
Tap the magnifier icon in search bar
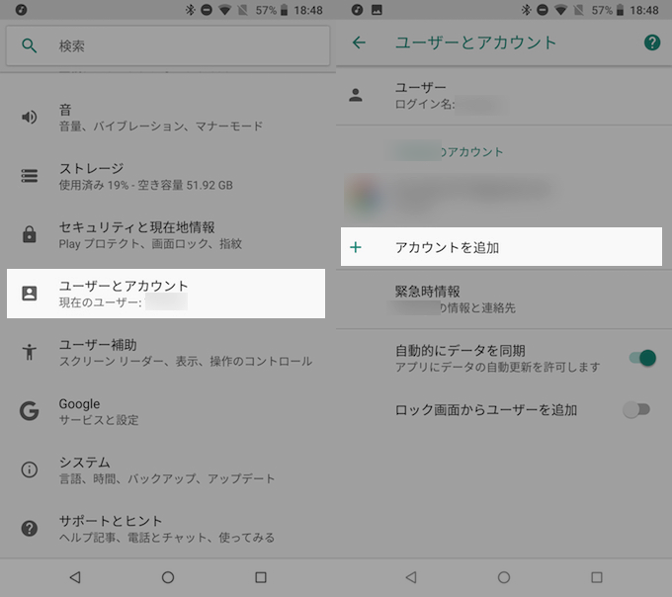pyautogui.click(x=30, y=46)
